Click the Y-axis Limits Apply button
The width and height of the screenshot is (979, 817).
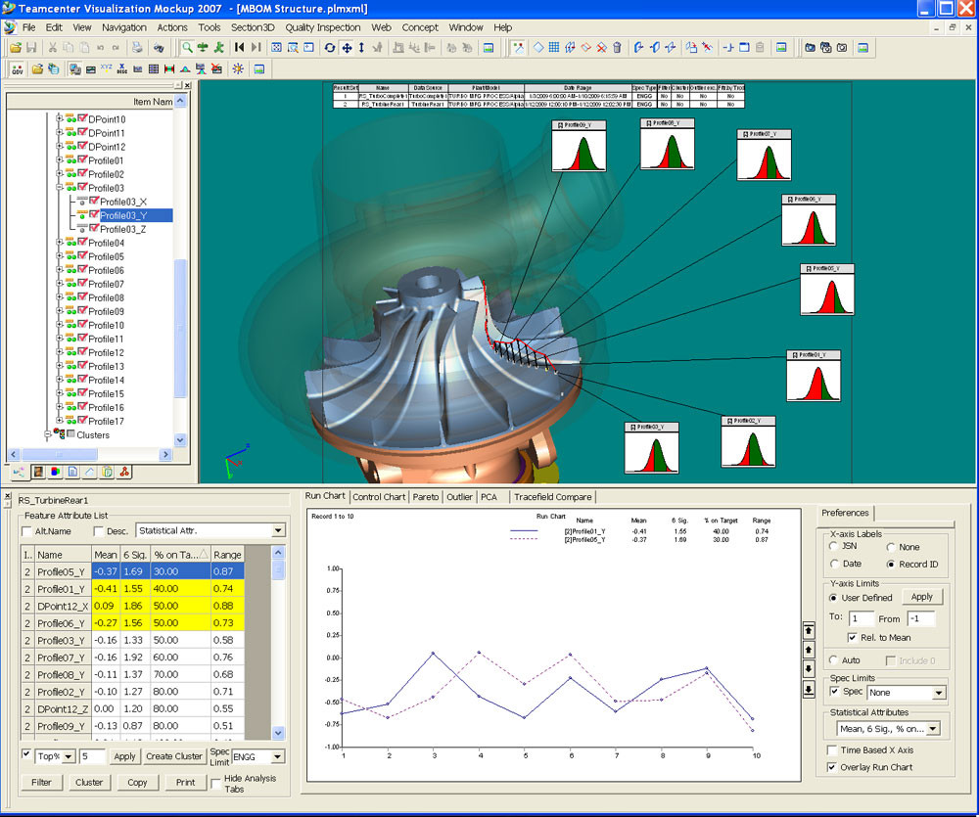921,597
